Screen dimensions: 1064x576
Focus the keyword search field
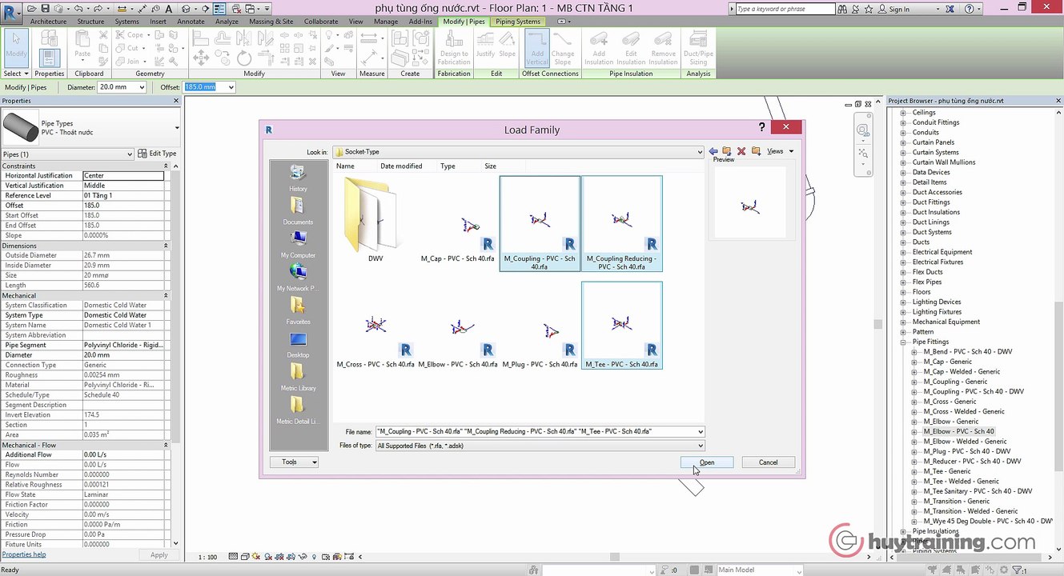click(x=784, y=9)
